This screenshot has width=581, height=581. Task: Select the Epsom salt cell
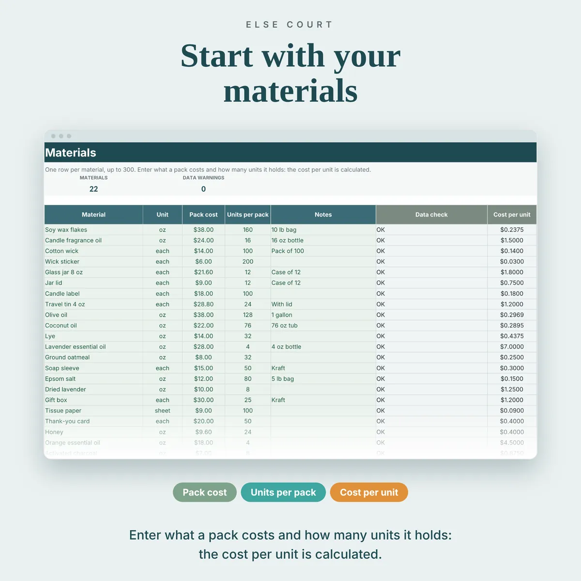click(93, 379)
